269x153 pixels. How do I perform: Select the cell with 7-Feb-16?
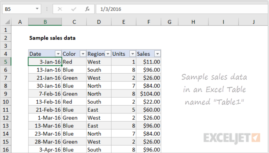coord(45,94)
